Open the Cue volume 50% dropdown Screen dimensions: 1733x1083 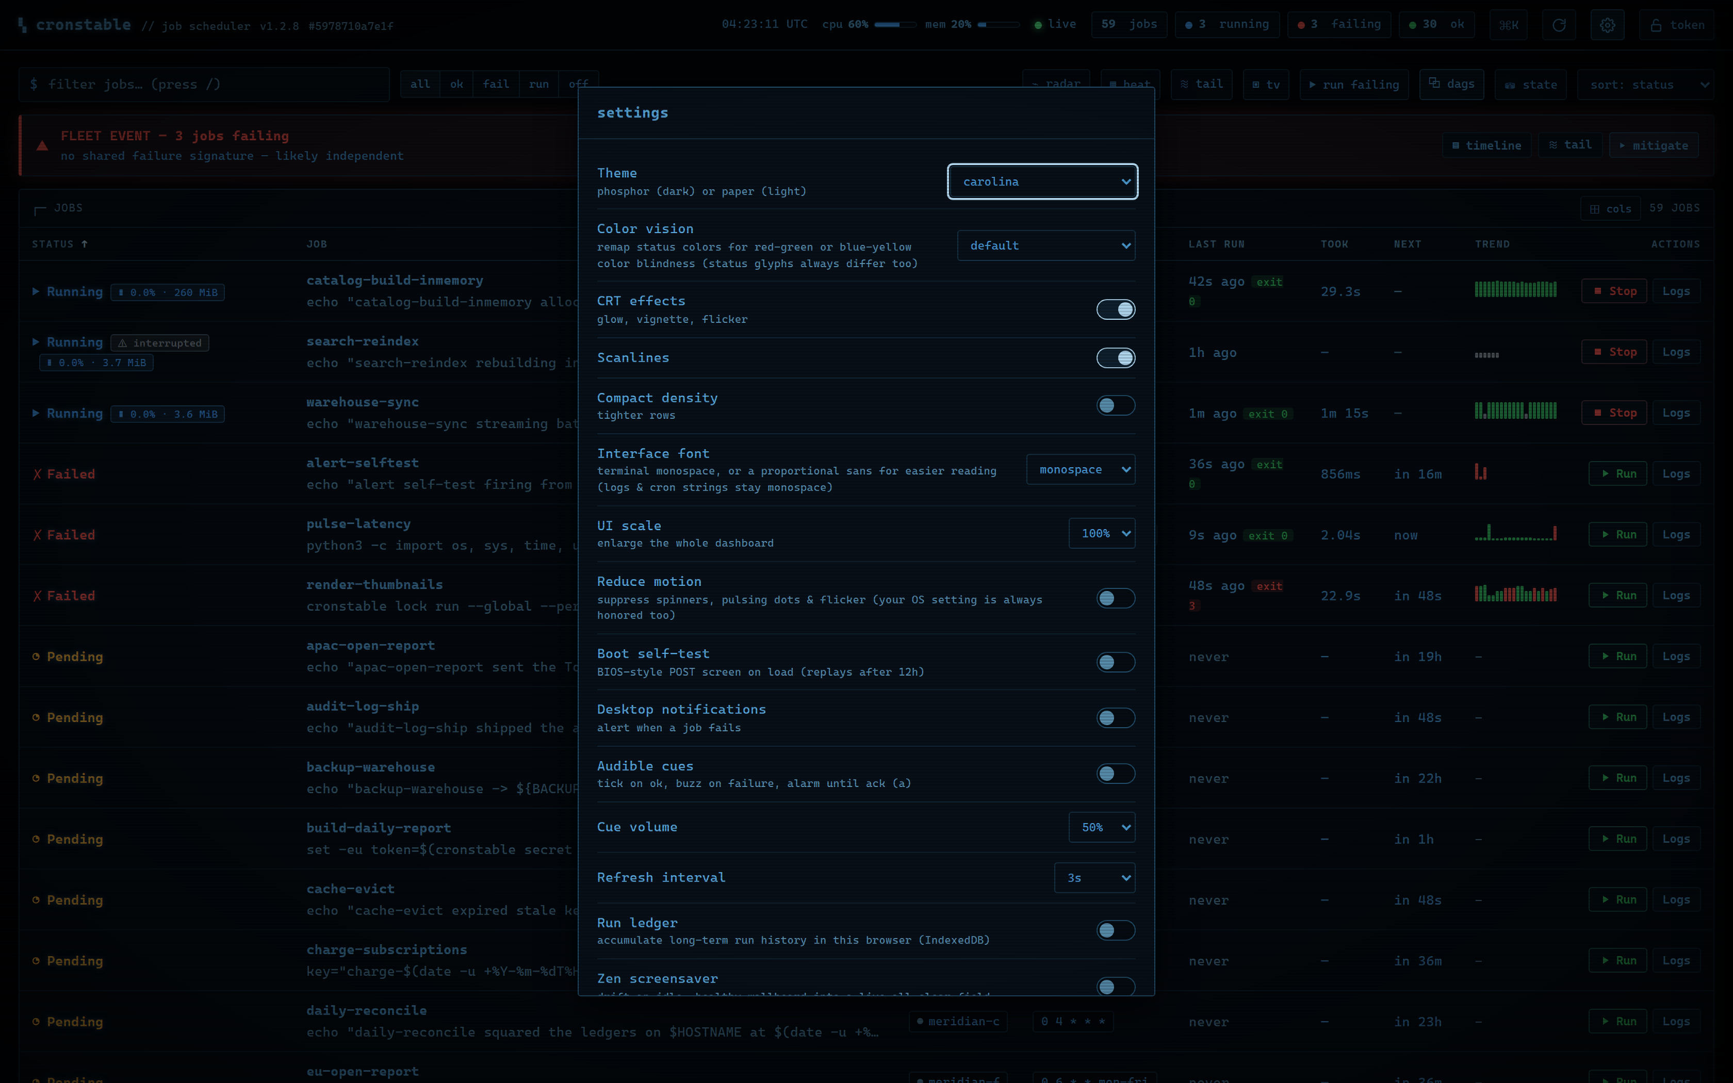1102,827
